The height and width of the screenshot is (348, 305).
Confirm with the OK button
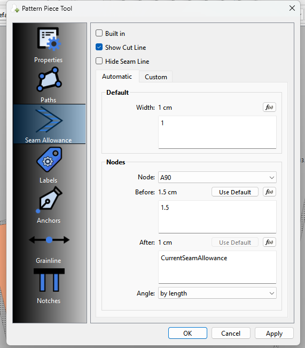click(x=187, y=333)
